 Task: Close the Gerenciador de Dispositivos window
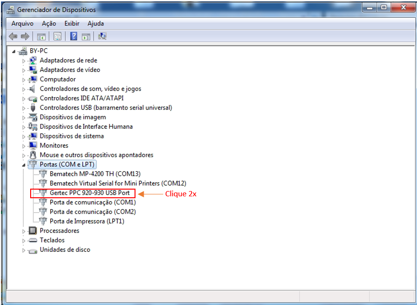click(403, 8)
